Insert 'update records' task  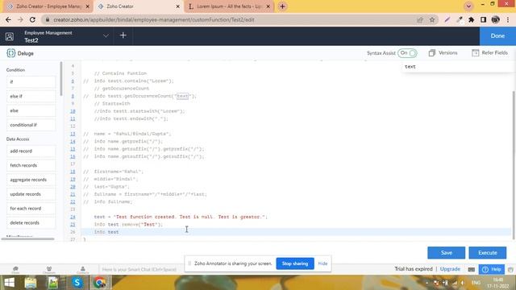tap(31, 194)
